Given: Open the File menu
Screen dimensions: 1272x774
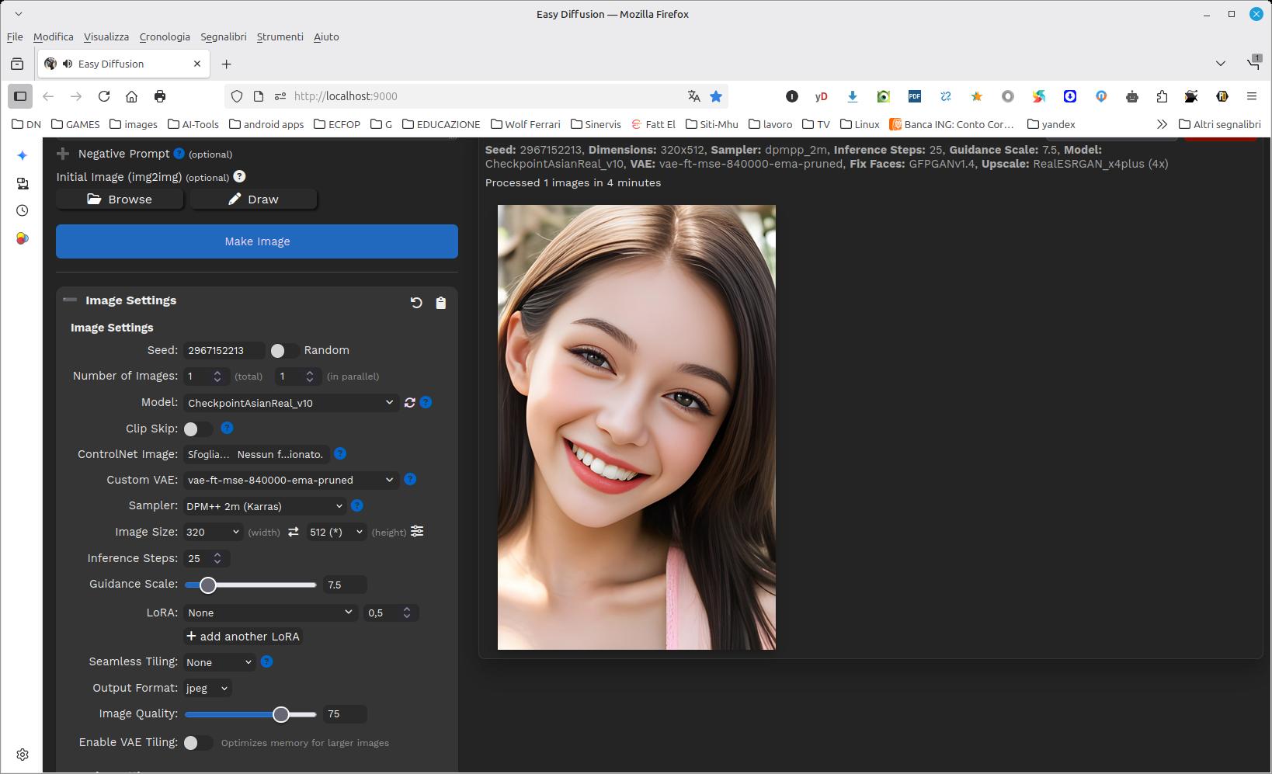Looking at the screenshot, I should click(15, 36).
